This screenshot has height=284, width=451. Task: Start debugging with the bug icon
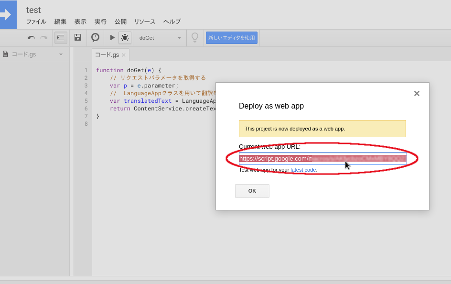(x=124, y=37)
